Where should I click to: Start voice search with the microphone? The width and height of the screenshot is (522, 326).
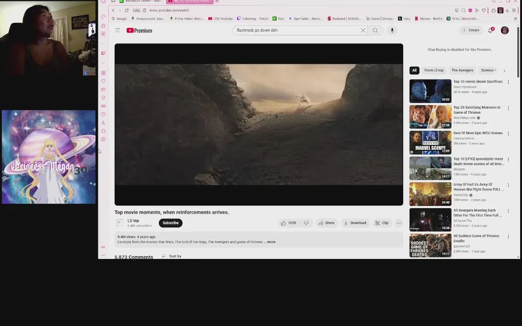[392, 30]
